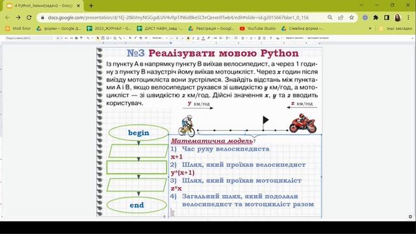Insert a text box
Image resolution: width=416 pixels, height=234 pixels.
click(x=103, y=38)
